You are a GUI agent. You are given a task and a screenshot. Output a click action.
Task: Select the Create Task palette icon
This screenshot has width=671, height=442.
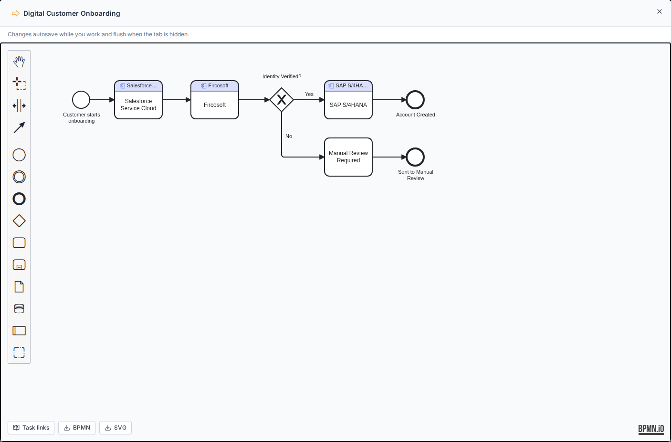coord(19,243)
